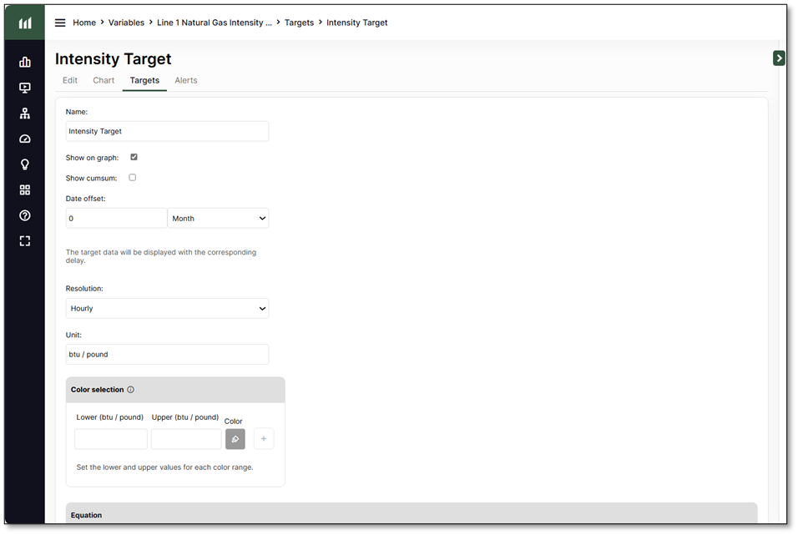Open the Resolution Hourly dropdown

[168, 309]
